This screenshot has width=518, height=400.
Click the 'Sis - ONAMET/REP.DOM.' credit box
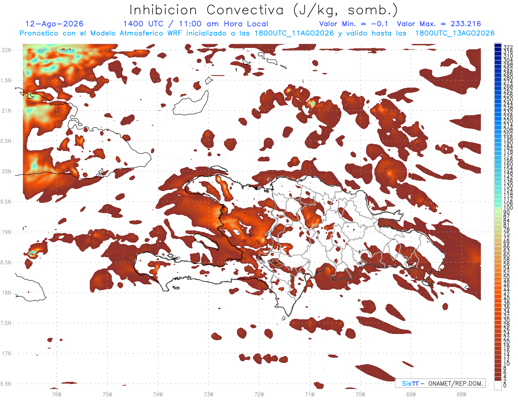pyautogui.click(x=440, y=383)
